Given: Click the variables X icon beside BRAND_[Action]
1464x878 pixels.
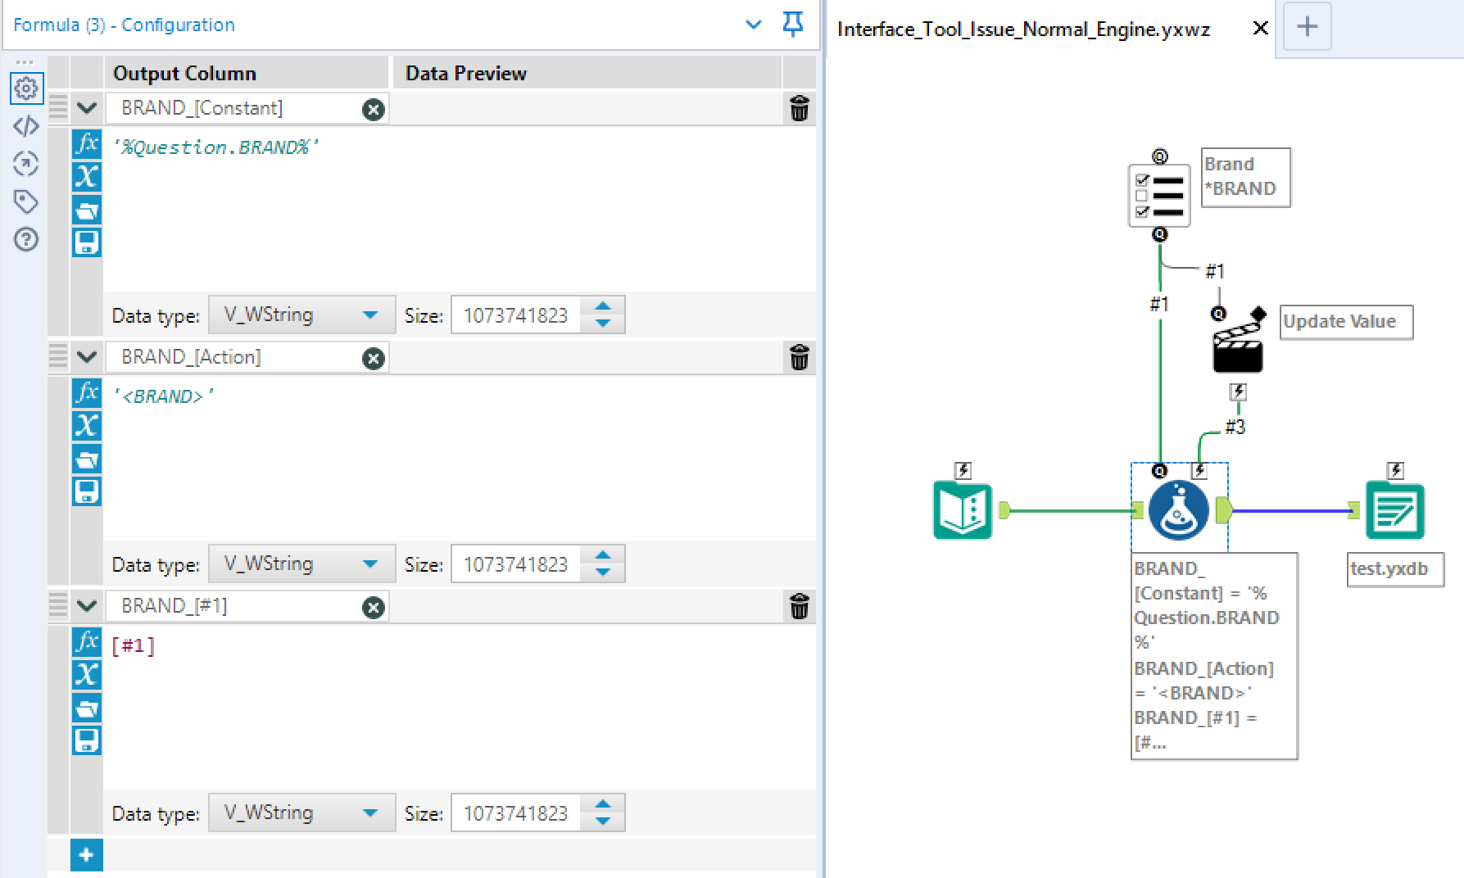Looking at the screenshot, I should (x=86, y=426).
